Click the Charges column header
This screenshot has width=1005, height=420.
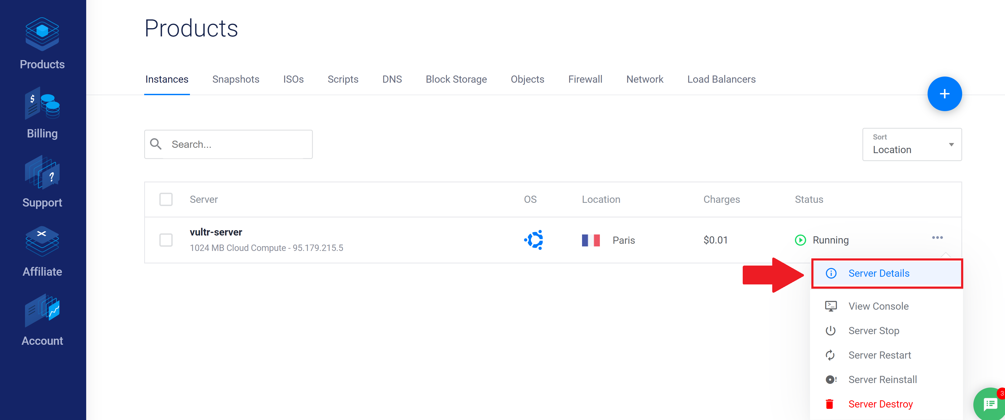(x=721, y=199)
